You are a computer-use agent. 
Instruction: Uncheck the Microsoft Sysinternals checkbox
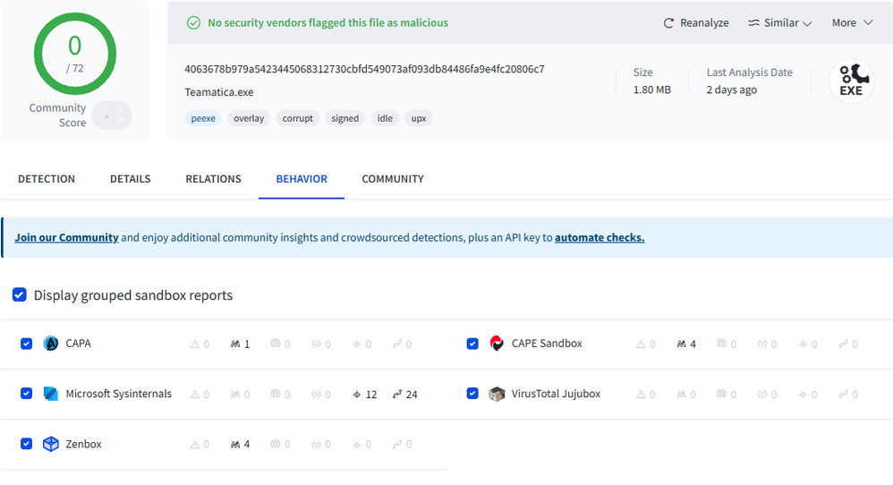pyautogui.click(x=26, y=394)
